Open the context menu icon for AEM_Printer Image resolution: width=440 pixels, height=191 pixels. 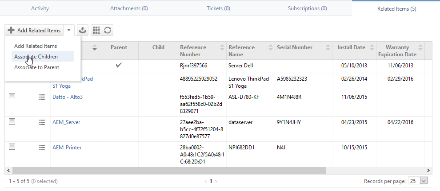point(42,148)
